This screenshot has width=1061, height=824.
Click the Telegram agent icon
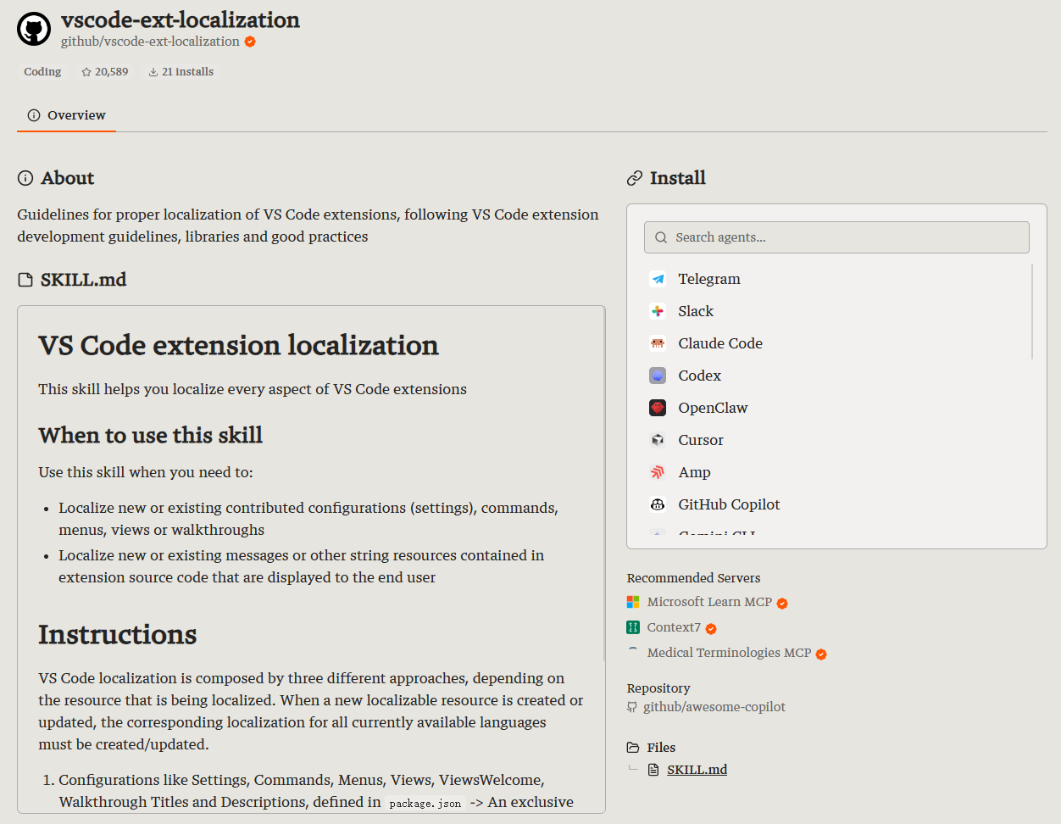pyautogui.click(x=658, y=279)
